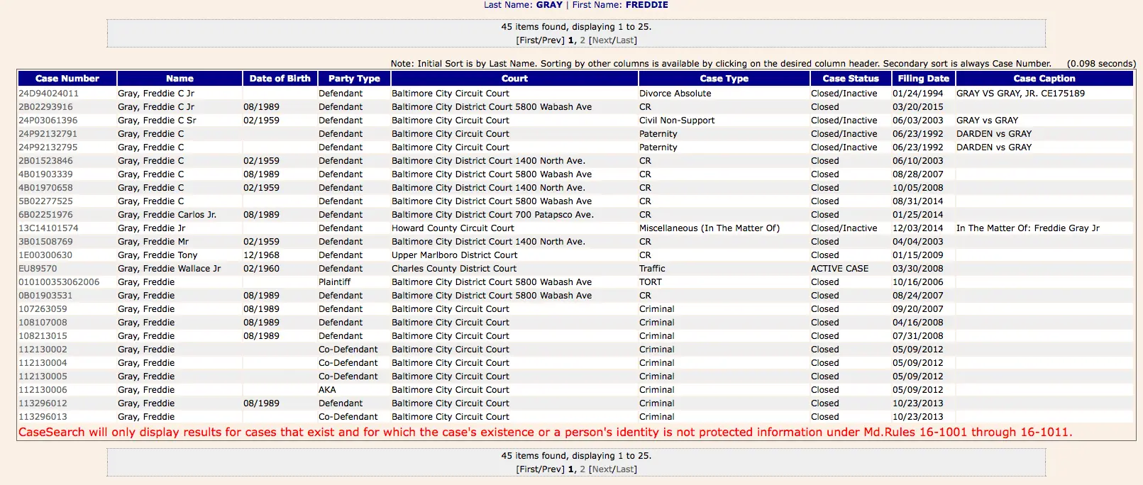Click the AKA party type cell
Screen dimensions: 1143x485
(327, 390)
